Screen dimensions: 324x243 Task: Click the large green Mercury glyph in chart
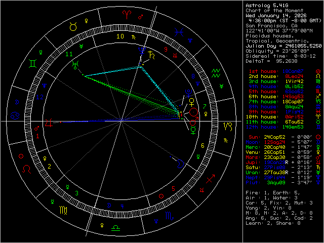pyautogui.click(x=193, y=131)
